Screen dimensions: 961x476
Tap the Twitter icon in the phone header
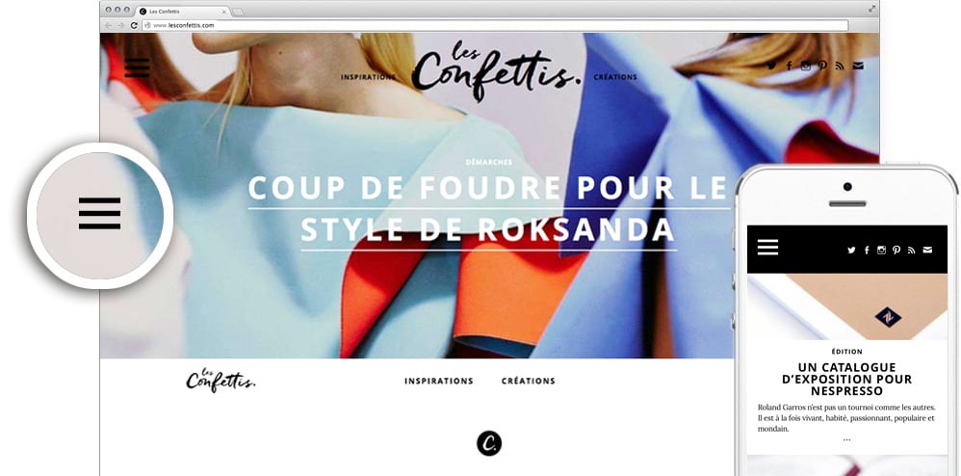point(851,250)
